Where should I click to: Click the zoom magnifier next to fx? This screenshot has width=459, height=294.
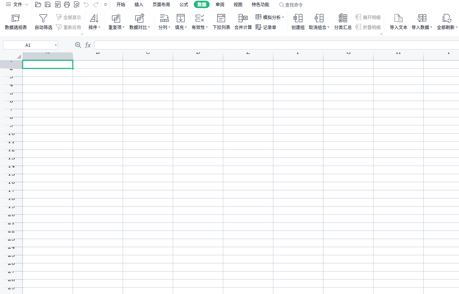[x=78, y=45]
